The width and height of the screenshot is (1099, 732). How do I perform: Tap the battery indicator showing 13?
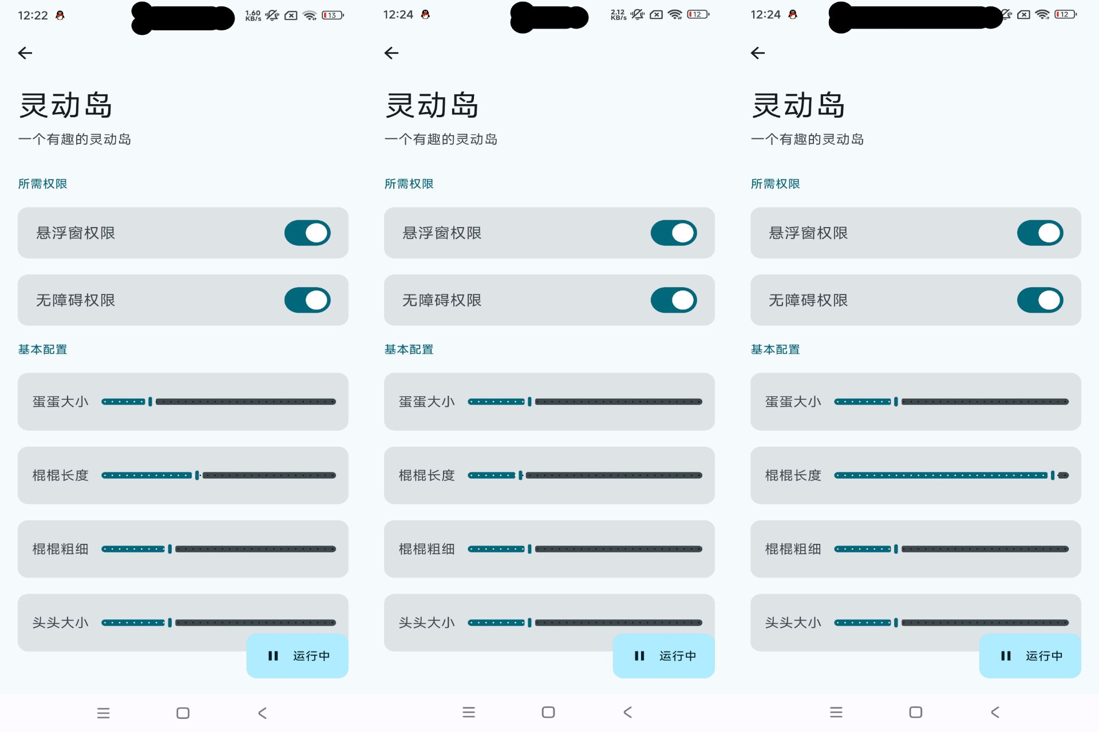pos(332,15)
